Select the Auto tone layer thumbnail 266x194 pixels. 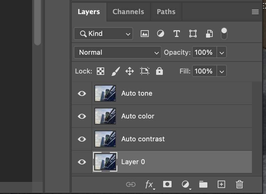tap(105, 93)
